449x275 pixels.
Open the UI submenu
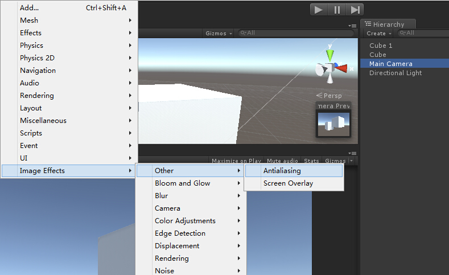pyautogui.click(x=69, y=158)
